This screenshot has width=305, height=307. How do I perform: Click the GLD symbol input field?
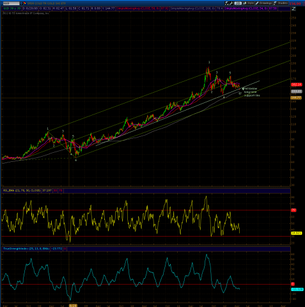click(x=11, y=3)
